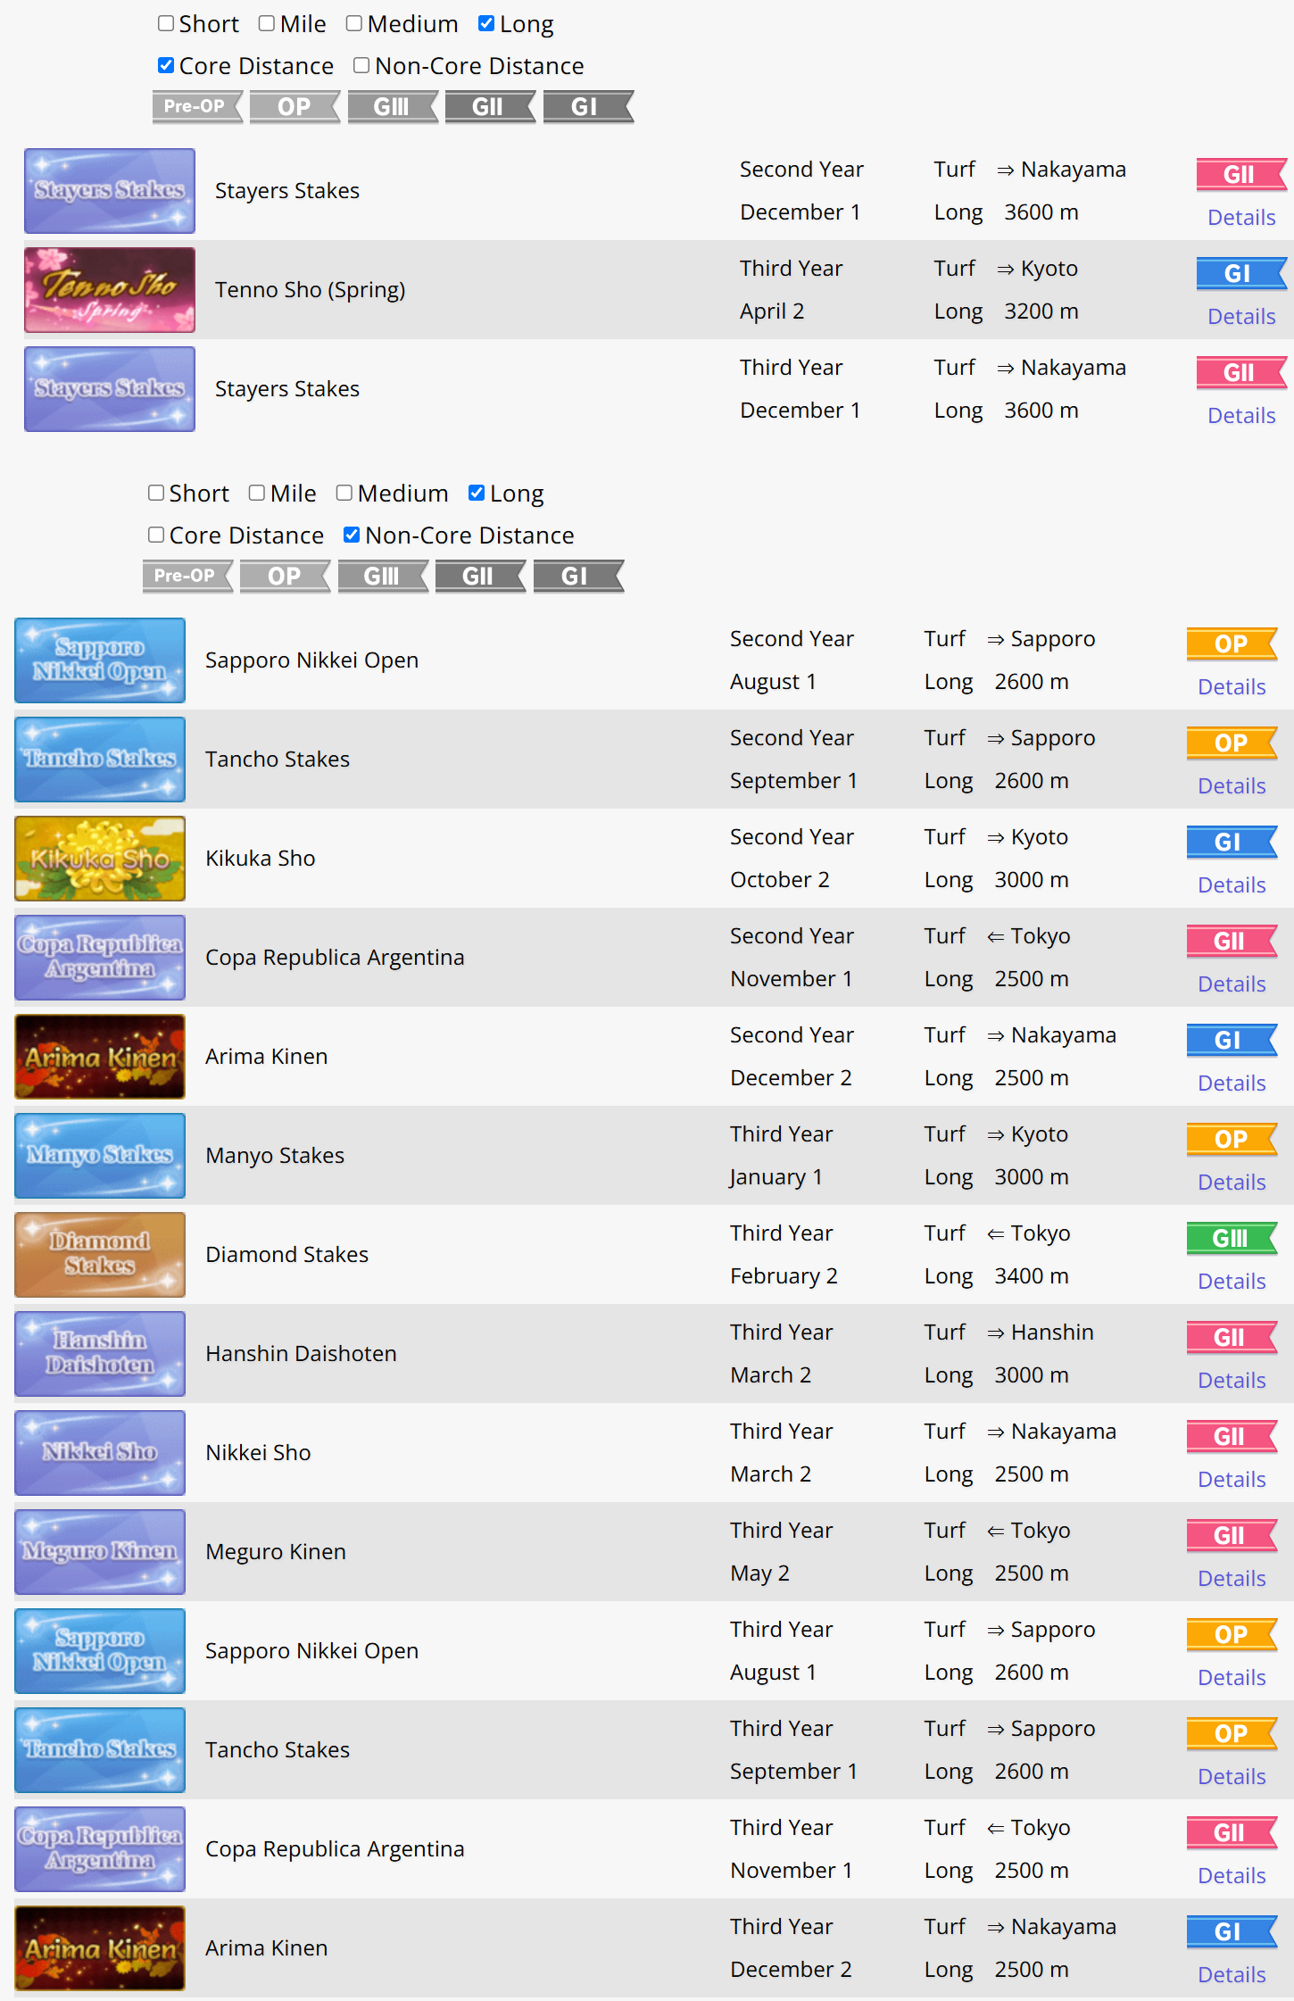Screen dimensions: 1294x2001
Task: Click the Meguro Kinen banner image
Action: (x=100, y=1552)
